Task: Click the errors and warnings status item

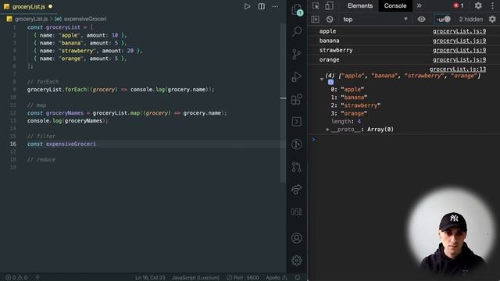Action: [16, 278]
